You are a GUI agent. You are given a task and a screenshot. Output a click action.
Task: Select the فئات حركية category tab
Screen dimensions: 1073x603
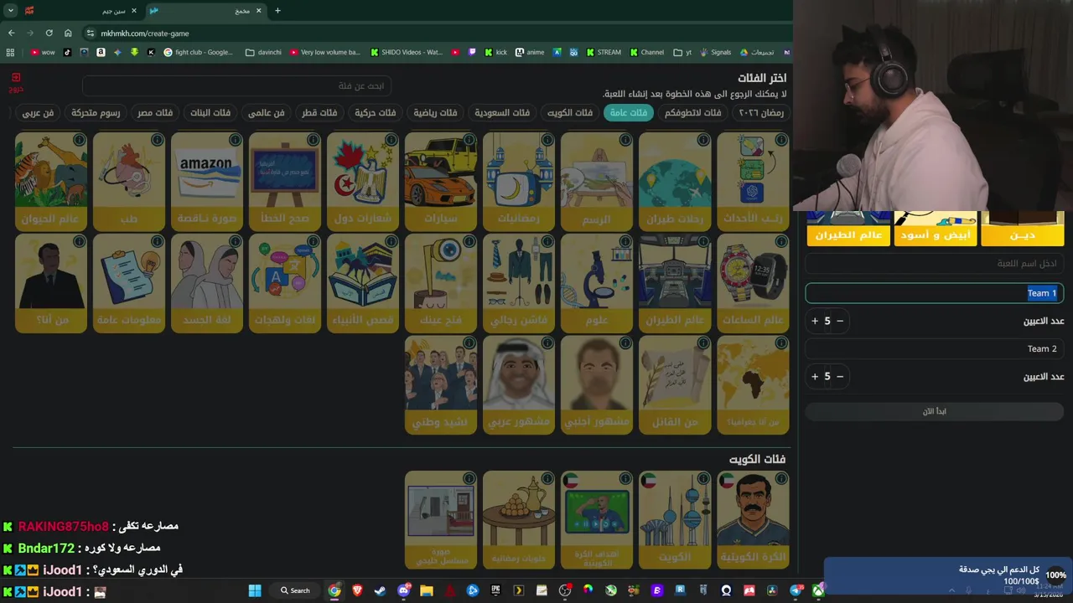click(375, 112)
